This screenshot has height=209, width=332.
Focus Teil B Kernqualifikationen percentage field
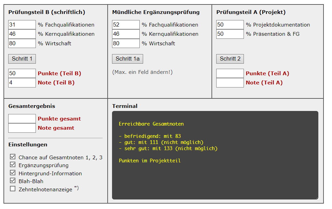pyautogui.click(x=22, y=34)
